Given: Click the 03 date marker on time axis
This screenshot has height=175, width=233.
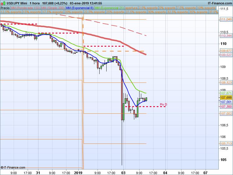Looking at the screenshot, I should [123, 173].
